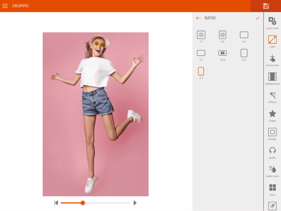The width and height of the screenshot is (281, 211).
Task: Select the 2:3 portrait ratio
Action: point(201,72)
